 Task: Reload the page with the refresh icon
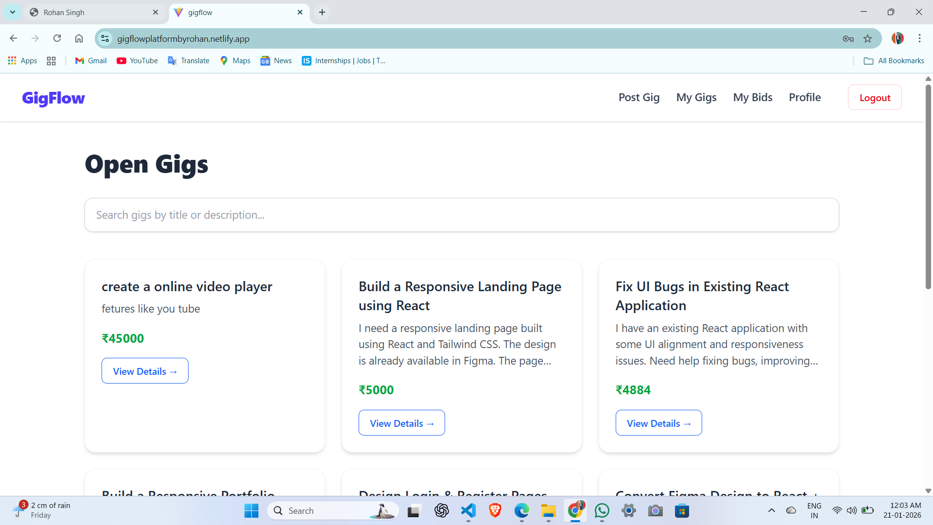57,38
